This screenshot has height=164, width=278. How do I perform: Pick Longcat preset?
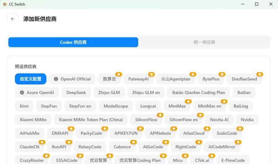(x=148, y=106)
